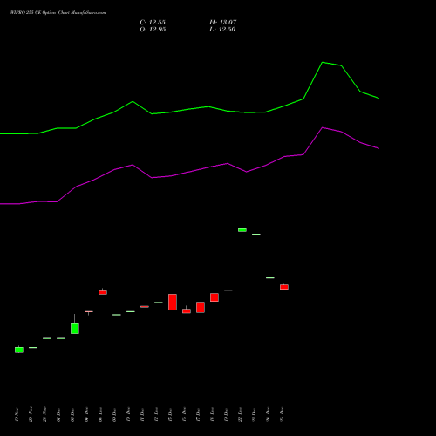The image size is (436, 436).
Task: Click the green candlestick above 19 Nov
Action: click(x=19, y=350)
